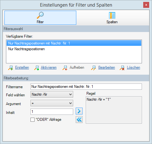
Task: Enable the "ODER" Abfrage checkbox
Action: click(32, 120)
